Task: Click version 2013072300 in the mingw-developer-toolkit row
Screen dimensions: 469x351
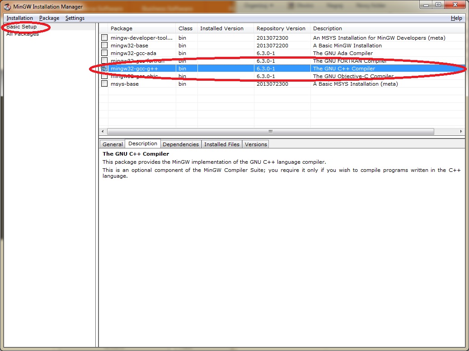Action: (272, 38)
